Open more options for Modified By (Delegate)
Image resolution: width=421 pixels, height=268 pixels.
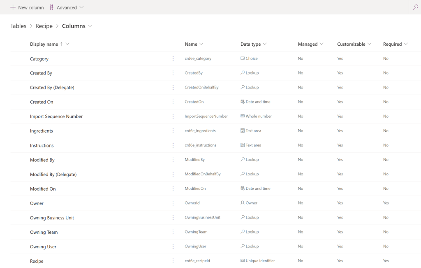click(173, 174)
